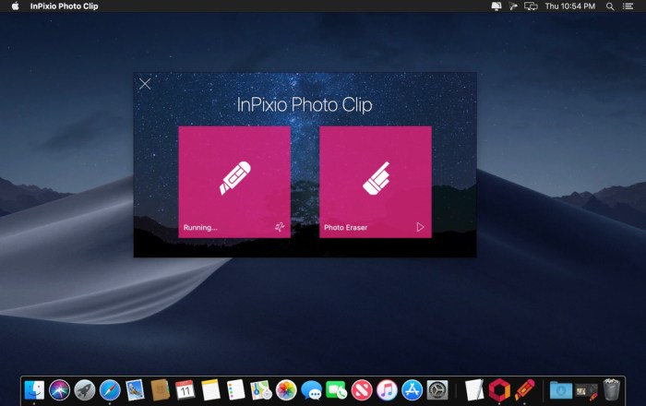
Task: Open the Photos app in Dock
Action: point(286,389)
